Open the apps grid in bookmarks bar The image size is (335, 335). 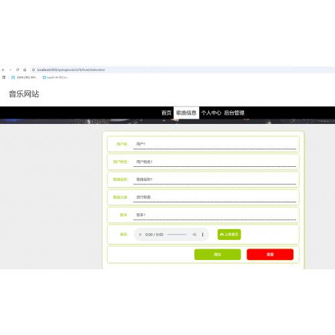point(3,78)
